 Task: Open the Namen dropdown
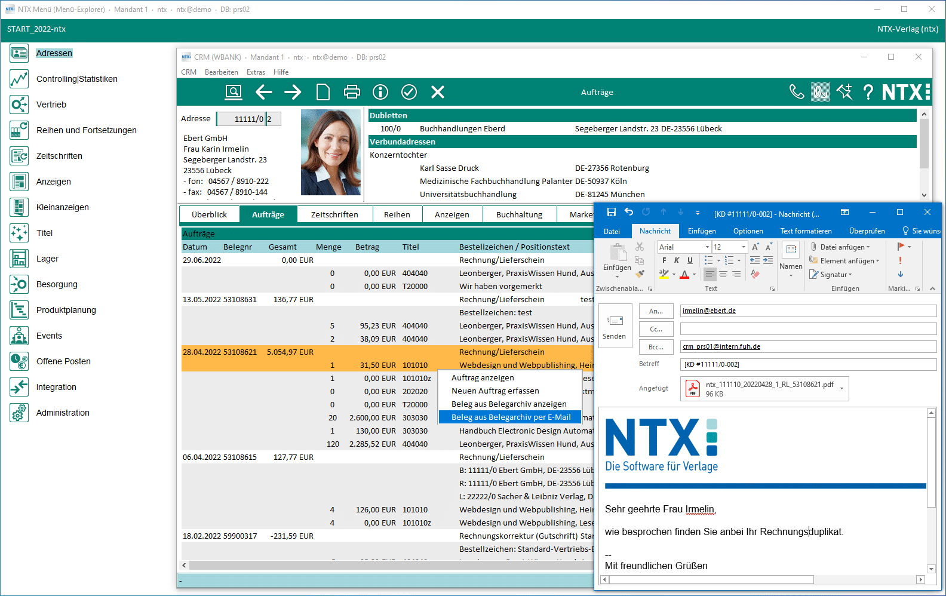click(x=791, y=259)
